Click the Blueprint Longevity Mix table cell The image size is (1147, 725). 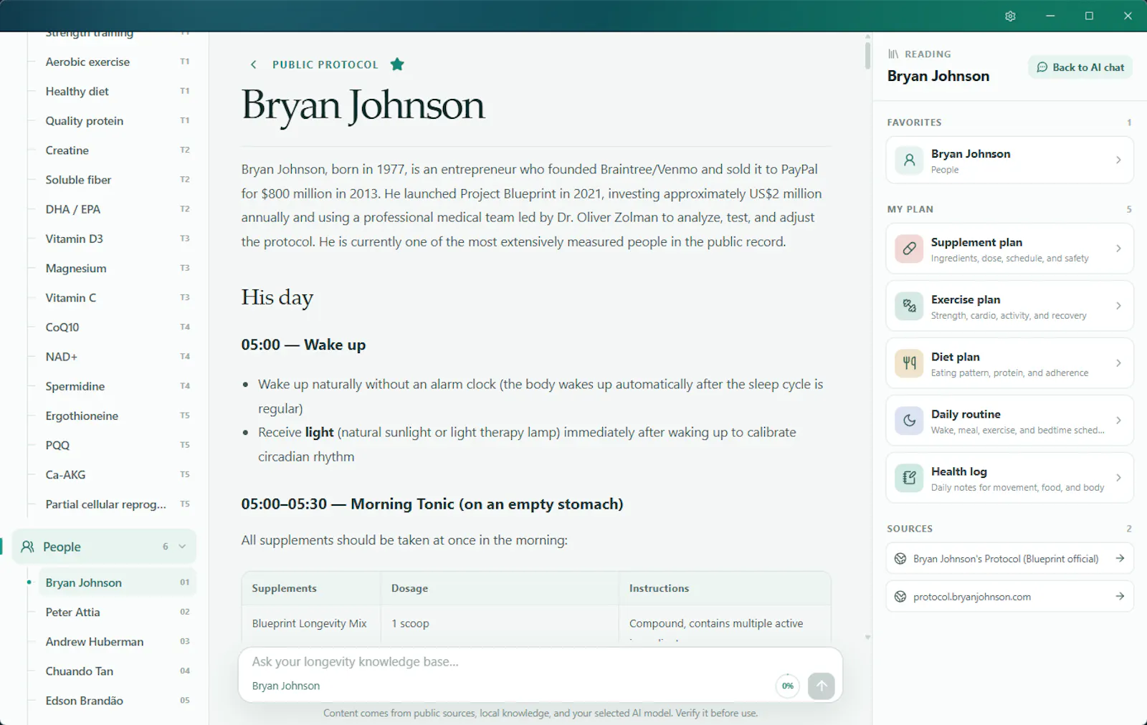click(x=310, y=623)
